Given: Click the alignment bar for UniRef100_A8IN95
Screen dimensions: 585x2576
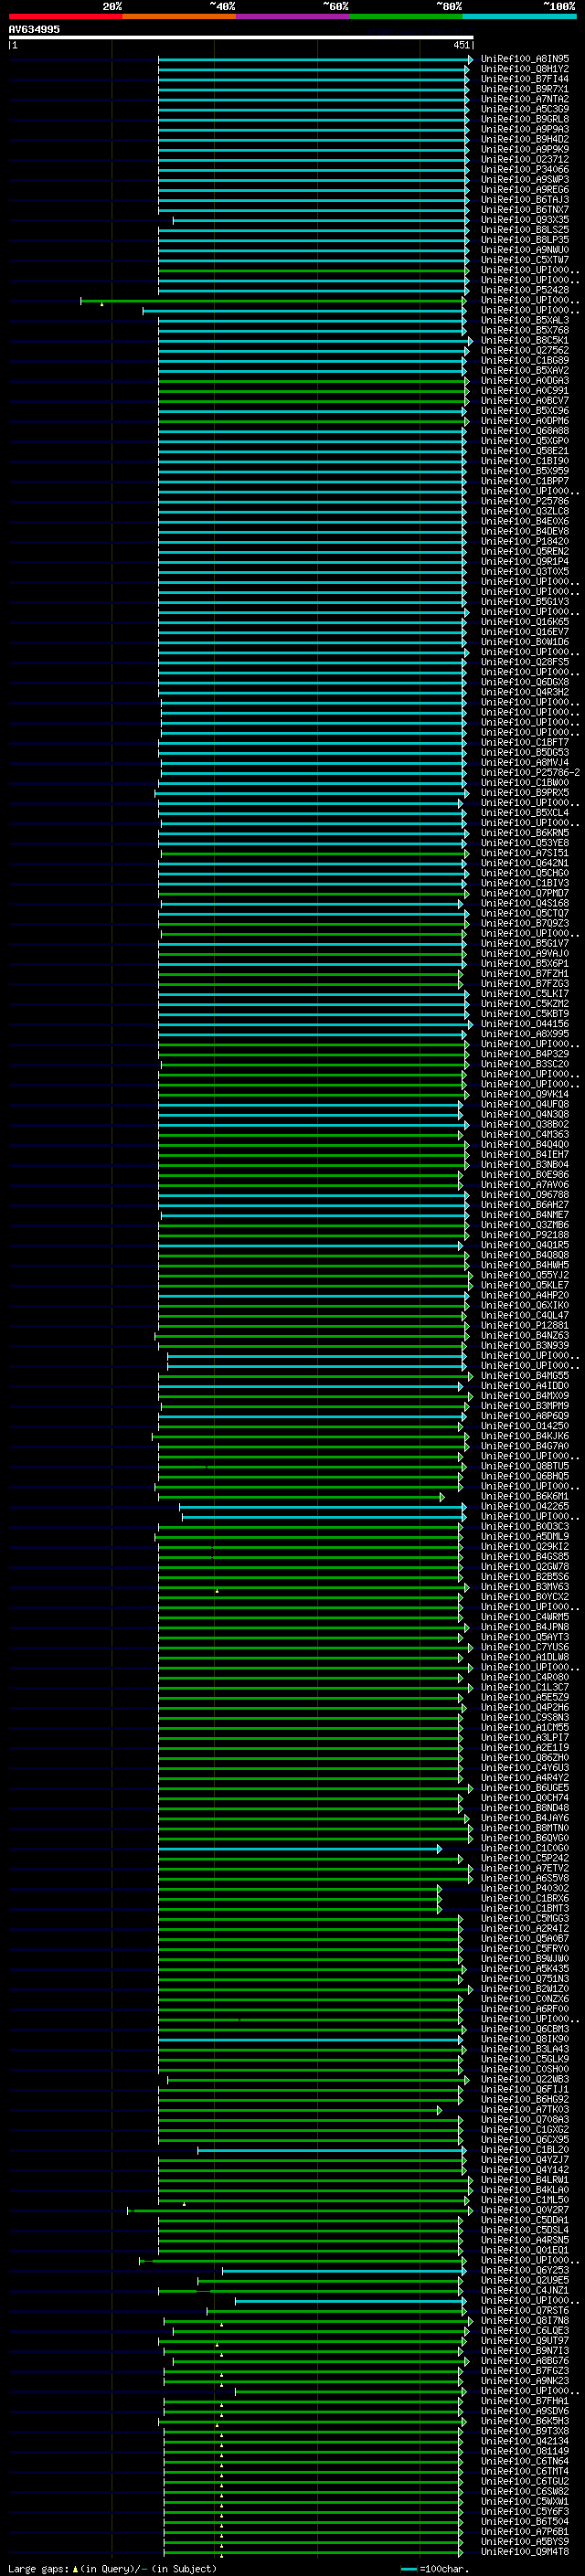Looking at the screenshot, I should (315, 59).
